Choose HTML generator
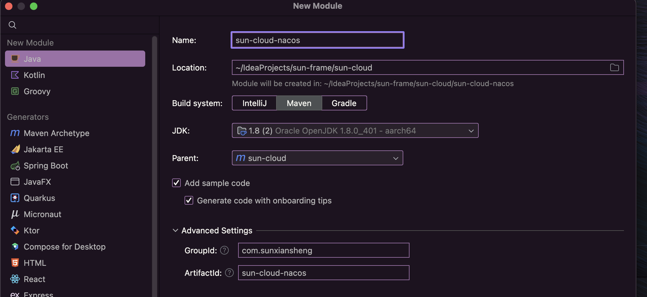 click(75, 263)
